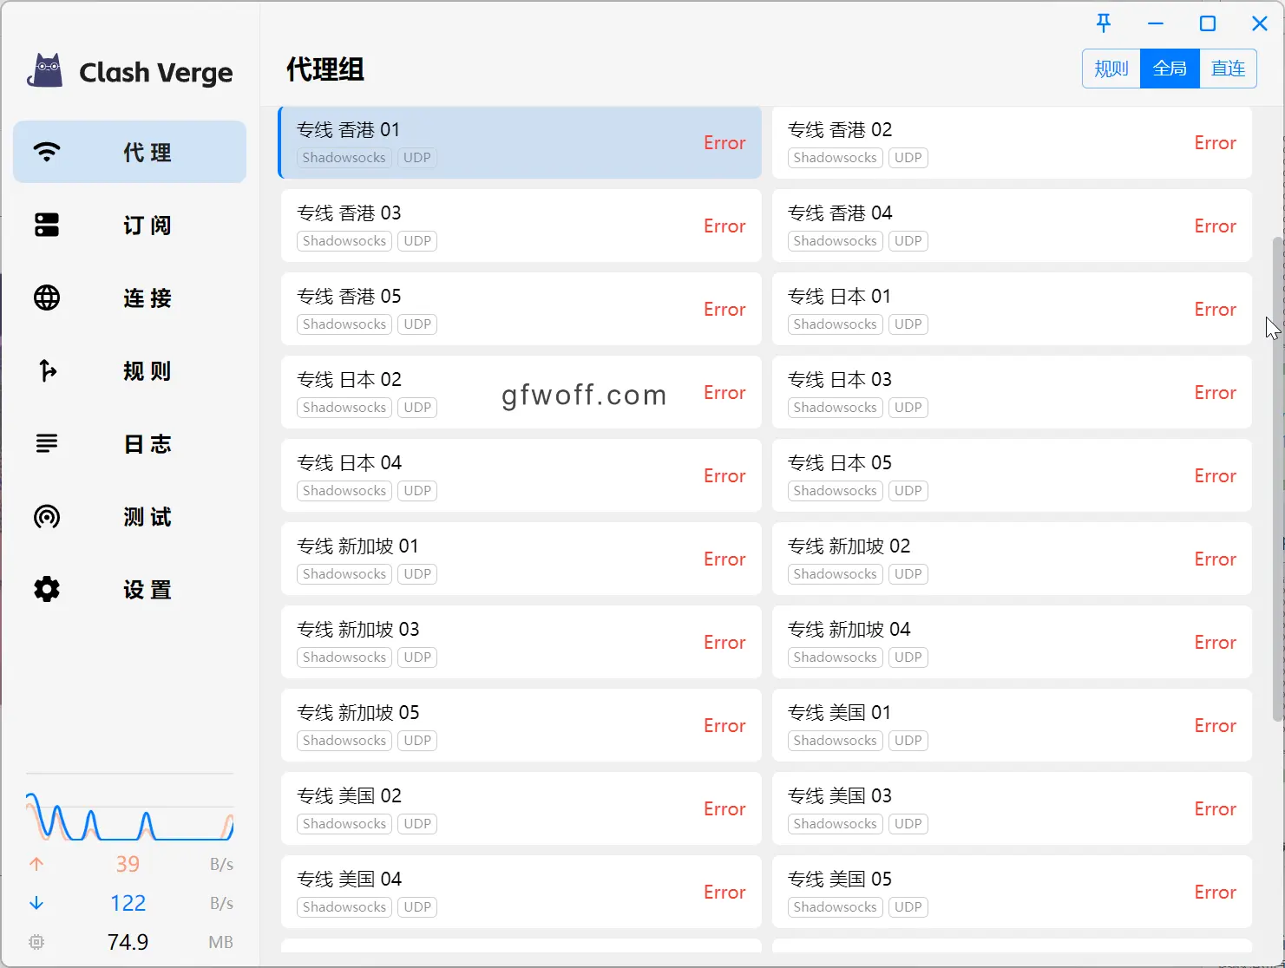The height and width of the screenshot is (968, 1285).
Task: Select proxy node 专线 香港 04
Action: [1012, 226]
